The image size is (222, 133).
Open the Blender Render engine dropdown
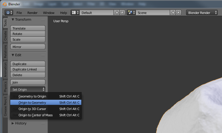(202, 13)
